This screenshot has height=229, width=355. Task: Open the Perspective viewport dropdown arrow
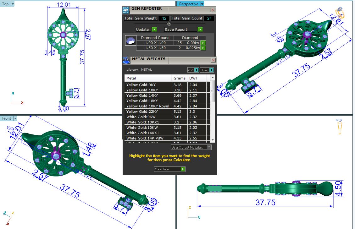pyautogui.click(x=202, y=4)
